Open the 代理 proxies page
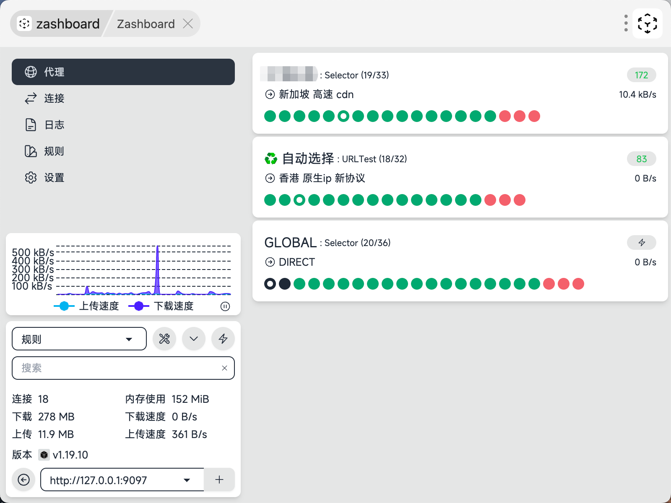Screen dimensions: 671x503 [123, 72]
